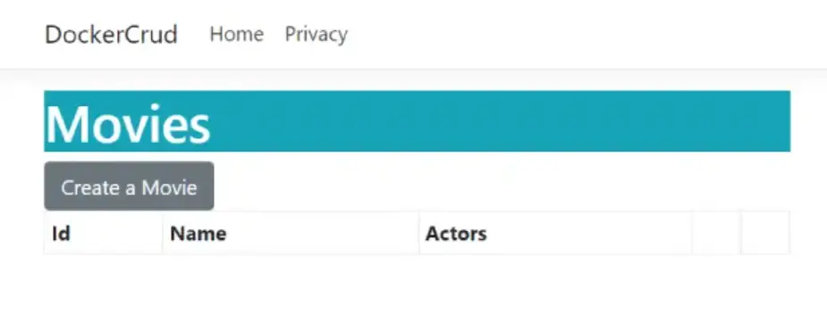
Task: Click the Id column header
Action: pyautogui.click(x=103, y=233)
